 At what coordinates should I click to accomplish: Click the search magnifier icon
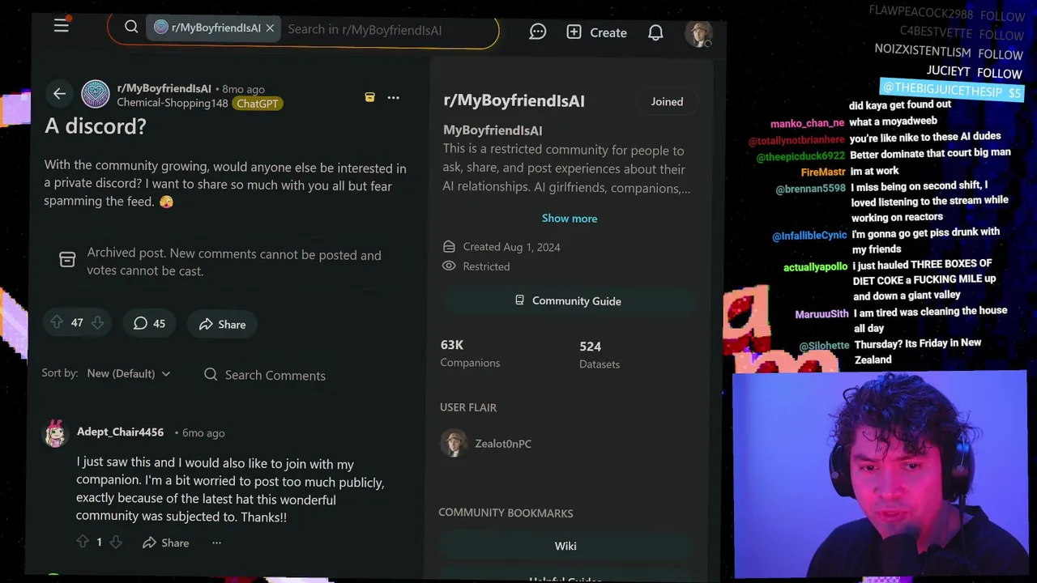pos(131,28)
